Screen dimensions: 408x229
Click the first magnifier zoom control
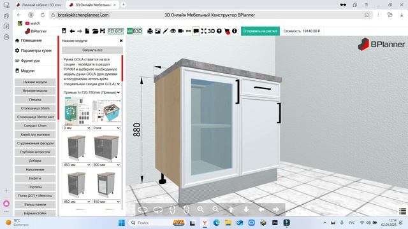[x=200, y=209]
